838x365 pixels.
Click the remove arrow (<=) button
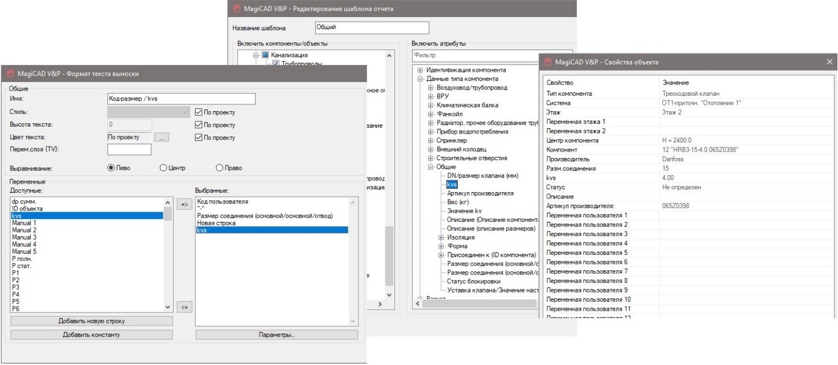(184, 306)
